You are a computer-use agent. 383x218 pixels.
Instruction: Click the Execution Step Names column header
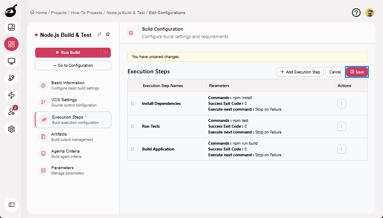tap(163, 86)
